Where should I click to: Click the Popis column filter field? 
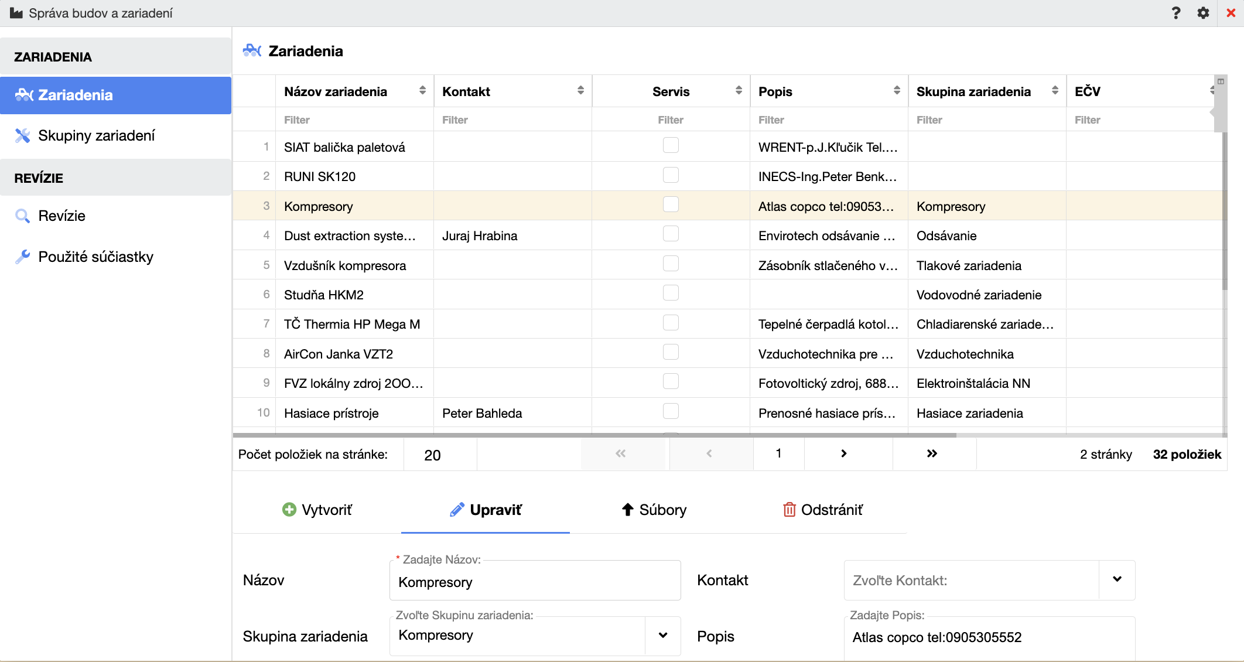pyautogui.click(x=826, y=120)
